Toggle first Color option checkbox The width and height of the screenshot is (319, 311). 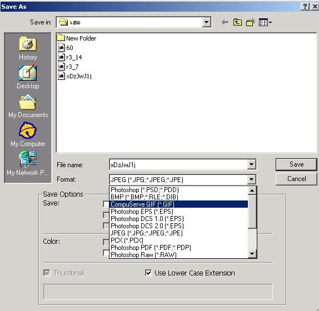106,242
